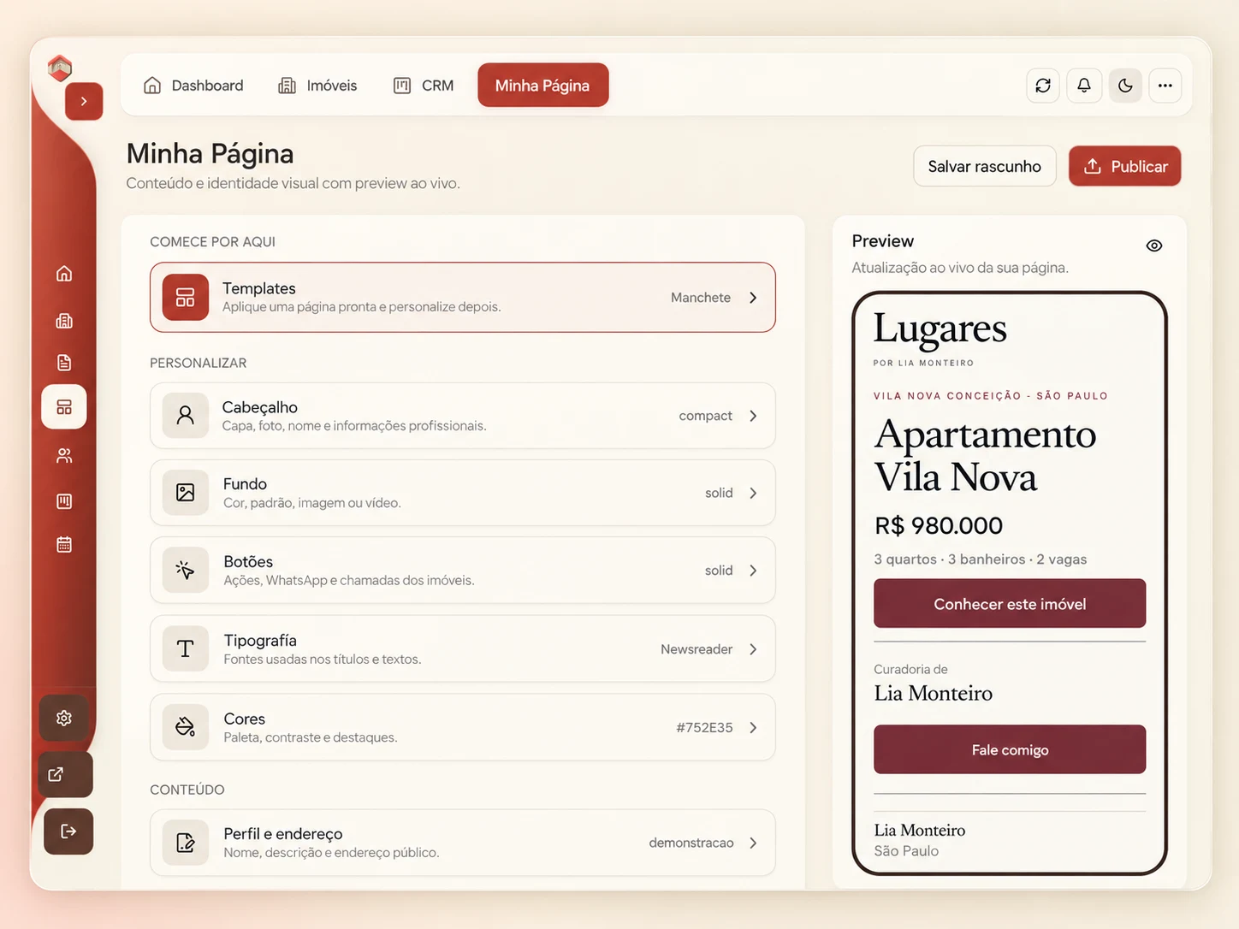Select the Minha Página tab
The height and width of the screenshot is (929, 1239).
click(x=543, y=86)
